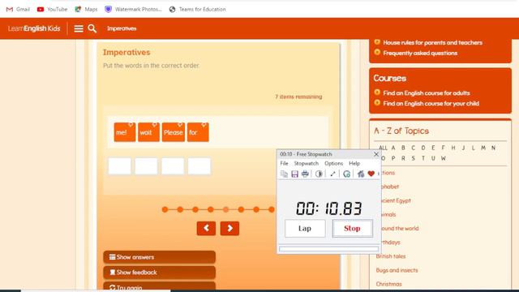This screenshot has width=519, height=292.
Task: Go to the next question arrow
Action: [229, 228]
